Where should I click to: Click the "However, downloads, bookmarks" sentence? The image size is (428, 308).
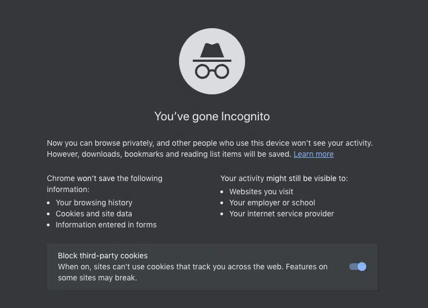click(169, 154)
